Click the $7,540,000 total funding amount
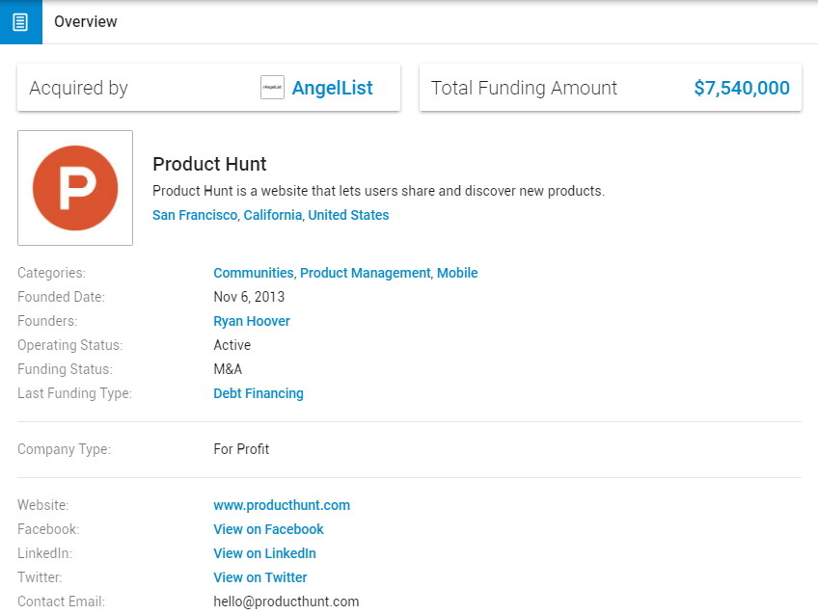Viewport: 818px width, 615px height. coord(741,88)
